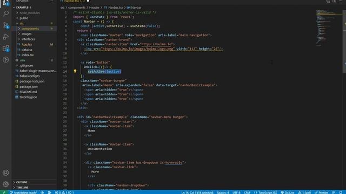Open the Source Control view

(x=6, y=25)
